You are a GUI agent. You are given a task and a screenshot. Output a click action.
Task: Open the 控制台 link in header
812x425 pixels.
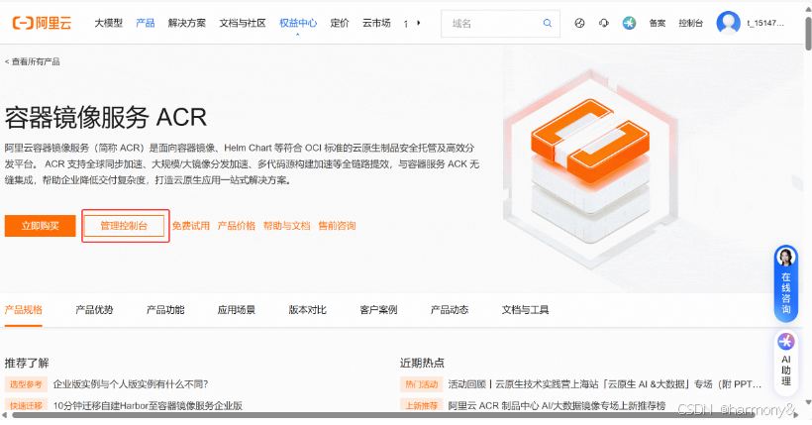(691, 23)
